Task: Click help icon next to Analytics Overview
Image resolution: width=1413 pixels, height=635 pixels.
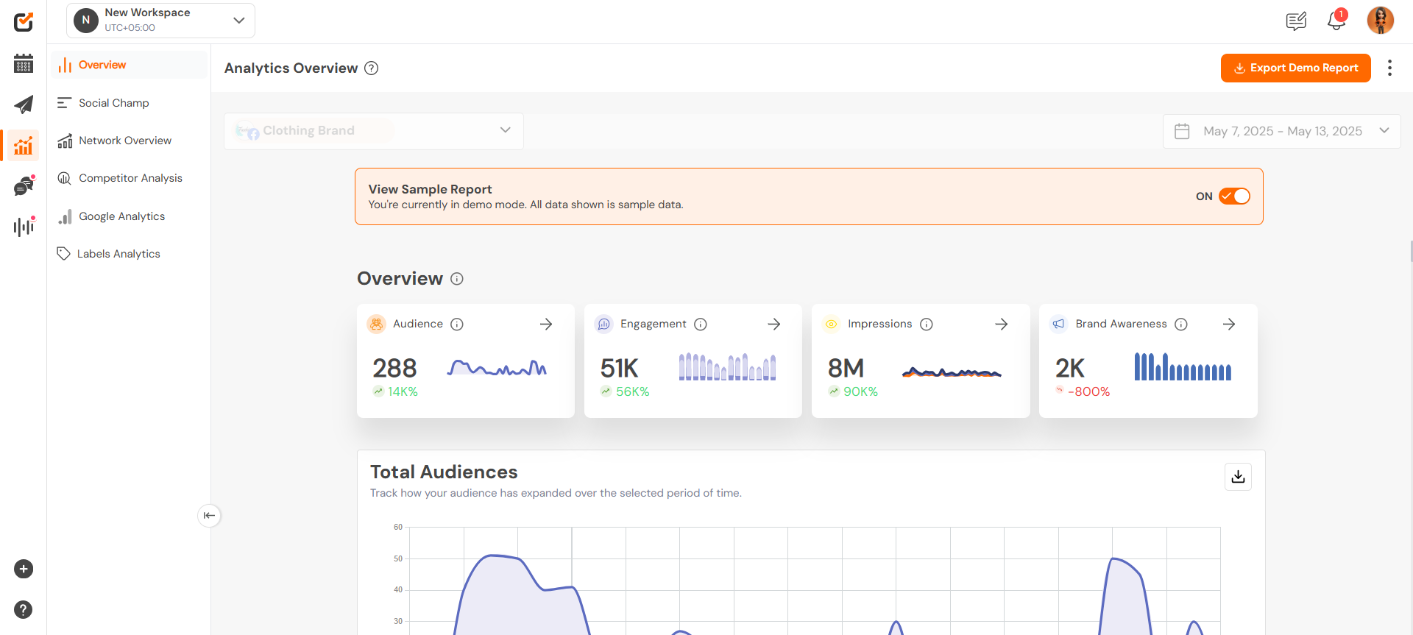Action: tap(372, 68)
